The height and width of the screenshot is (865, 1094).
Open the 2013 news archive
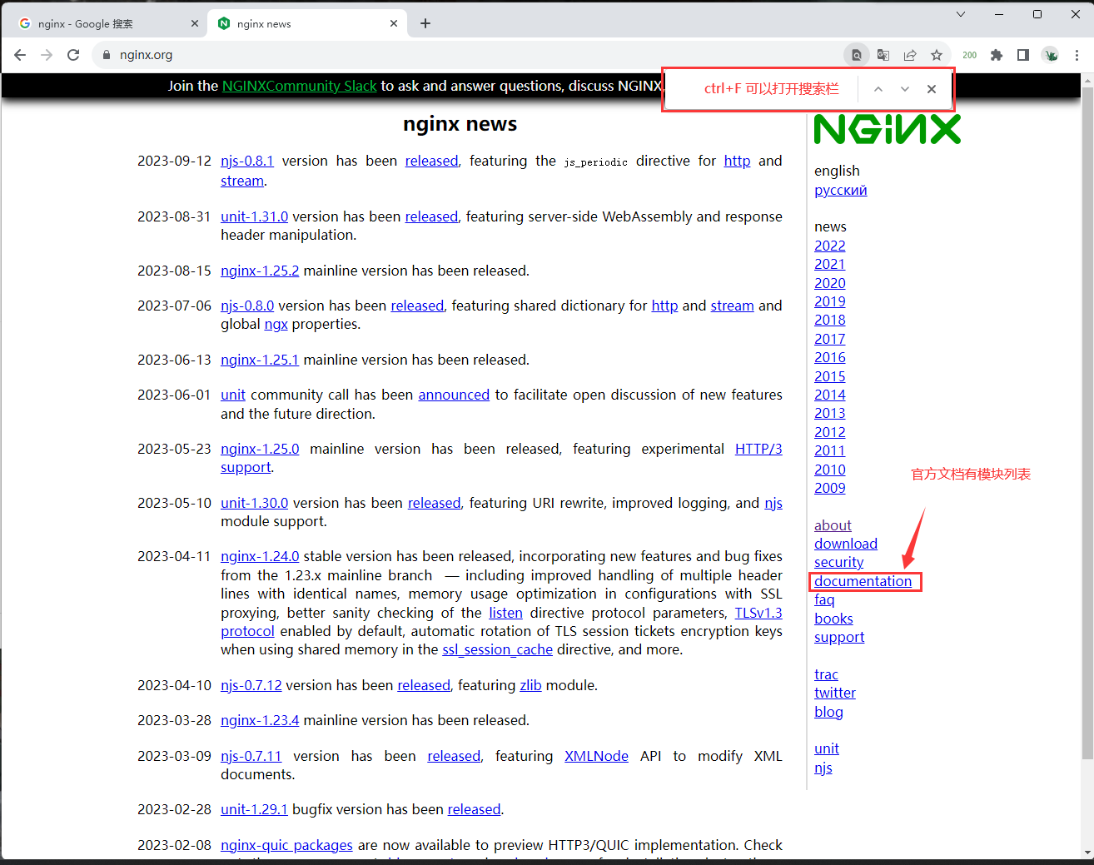click(829, 413)
